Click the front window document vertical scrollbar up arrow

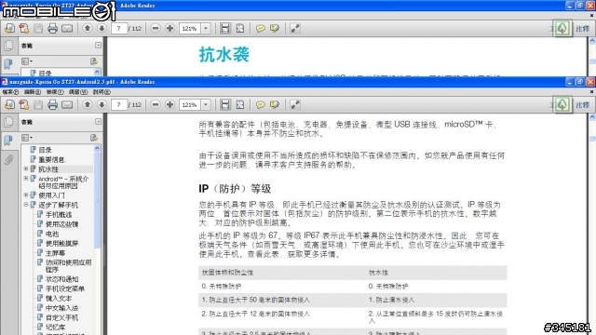(x=592, y=117)
